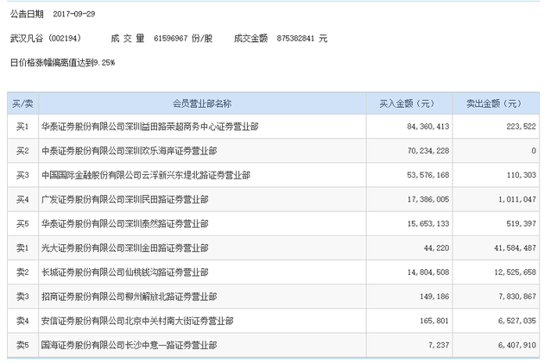Click 长城证券仙桃钱沟路 branch name

[x=125, y=272]
